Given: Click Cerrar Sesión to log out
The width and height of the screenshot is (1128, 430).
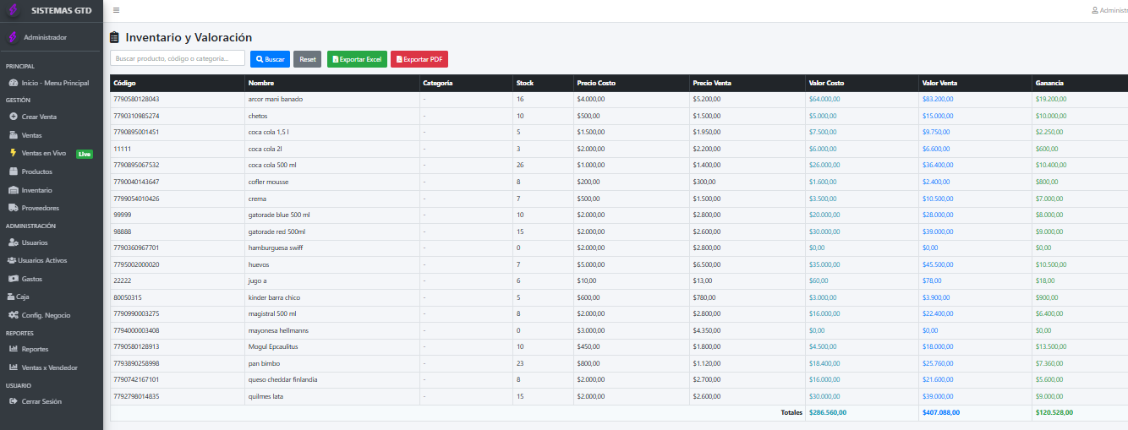Looking at the screenshot, I should tap(41, 401).
